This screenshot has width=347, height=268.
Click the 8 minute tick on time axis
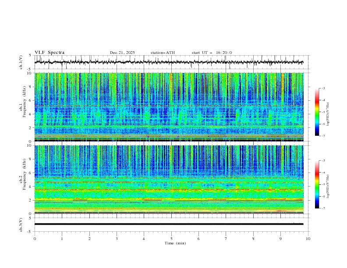[x=253, y=239]
